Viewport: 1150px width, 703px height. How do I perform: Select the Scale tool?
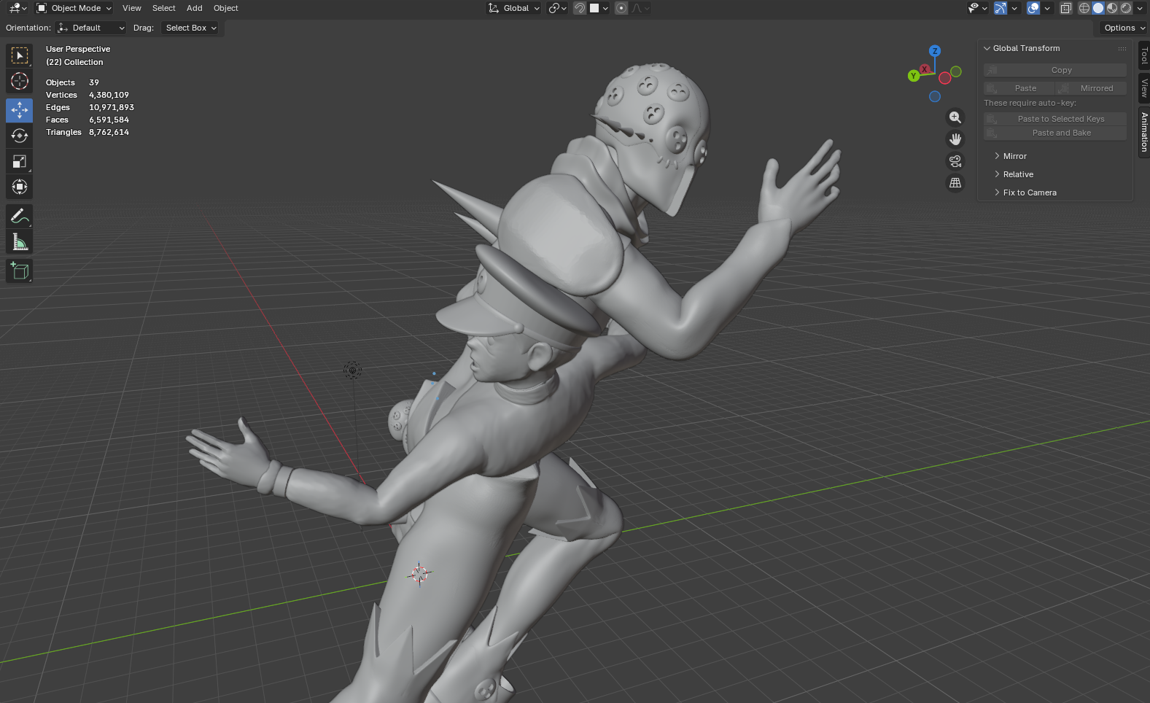coord(20,161)
